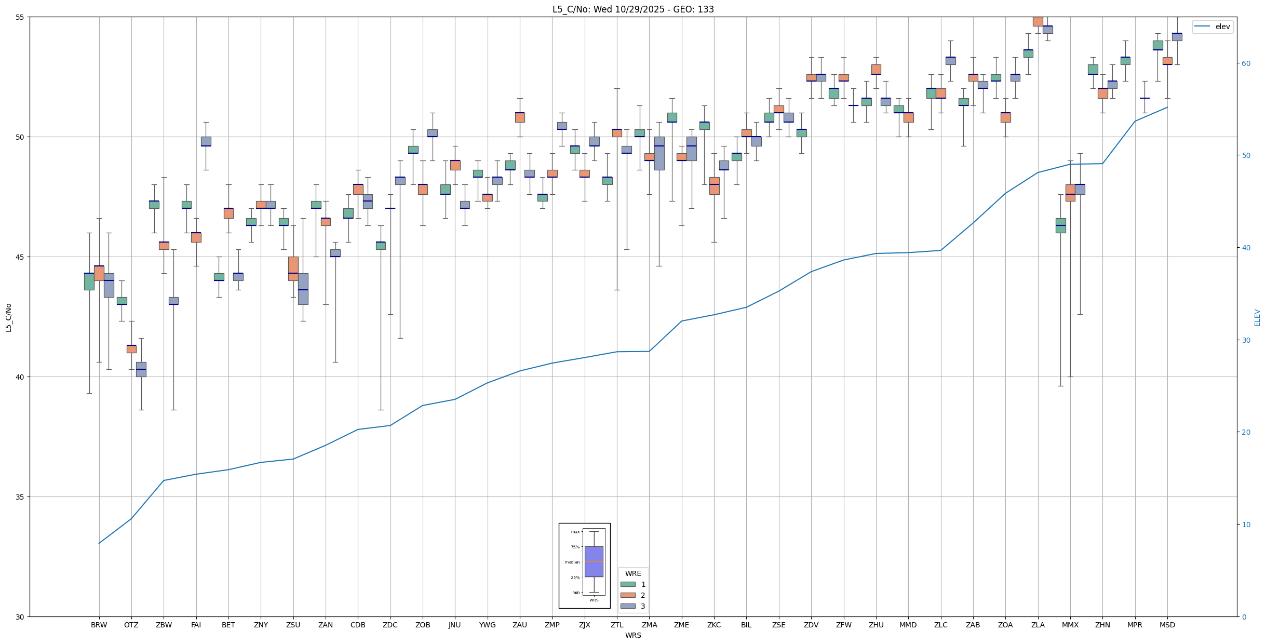Click the green WRE 1 legend swatch

[x=627, y=584]
